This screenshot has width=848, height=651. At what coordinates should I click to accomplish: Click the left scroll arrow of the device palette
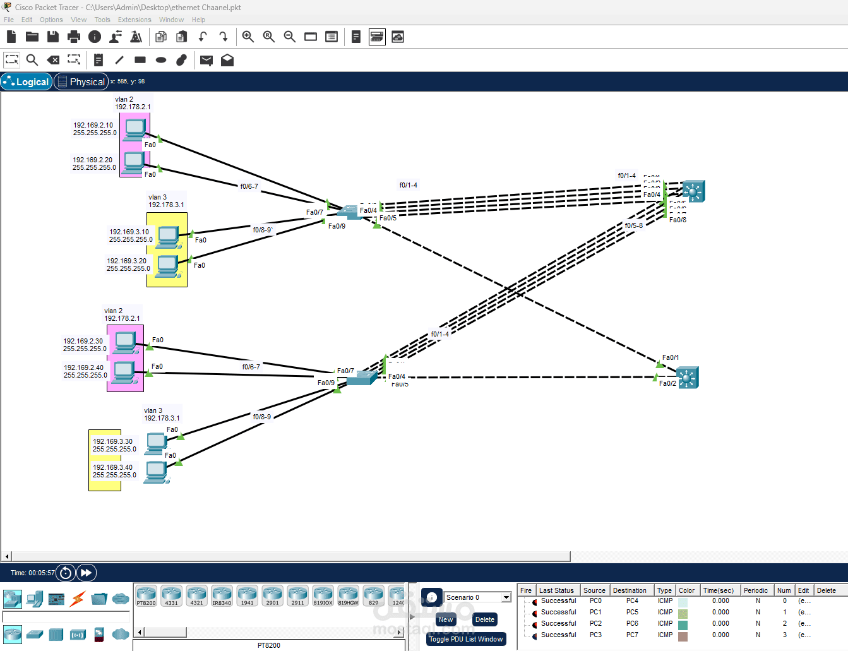tap(139, 632)
